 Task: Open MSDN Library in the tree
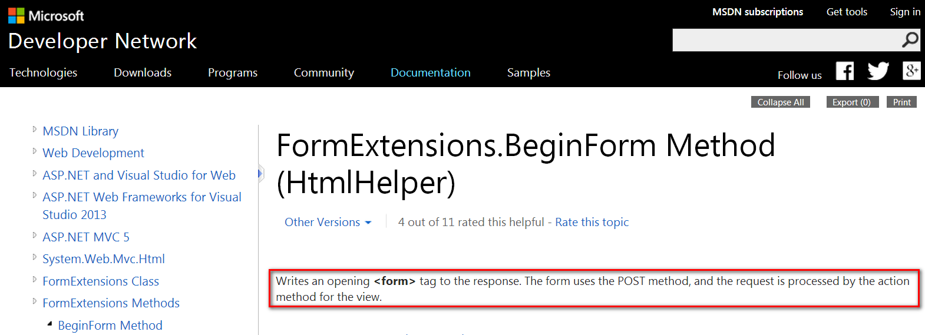(x=80, y=131)
